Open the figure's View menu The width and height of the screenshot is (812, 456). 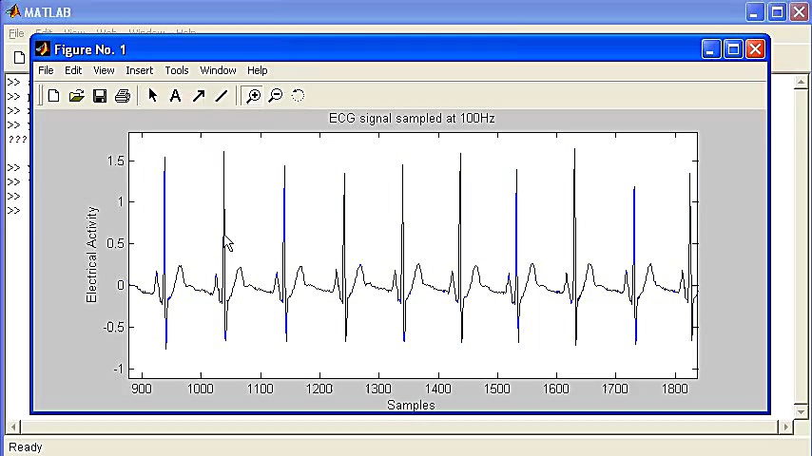point(104,70)
